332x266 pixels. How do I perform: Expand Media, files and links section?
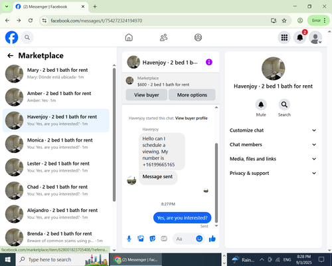pyautogui.click(x=273, y=159)
